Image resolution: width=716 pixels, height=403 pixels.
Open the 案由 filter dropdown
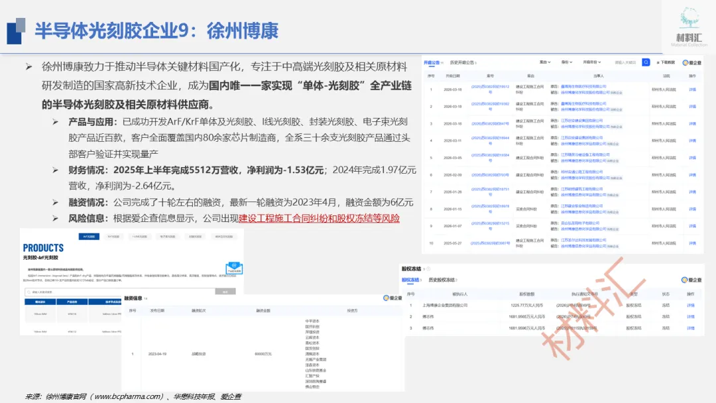[x=545, y=62]
